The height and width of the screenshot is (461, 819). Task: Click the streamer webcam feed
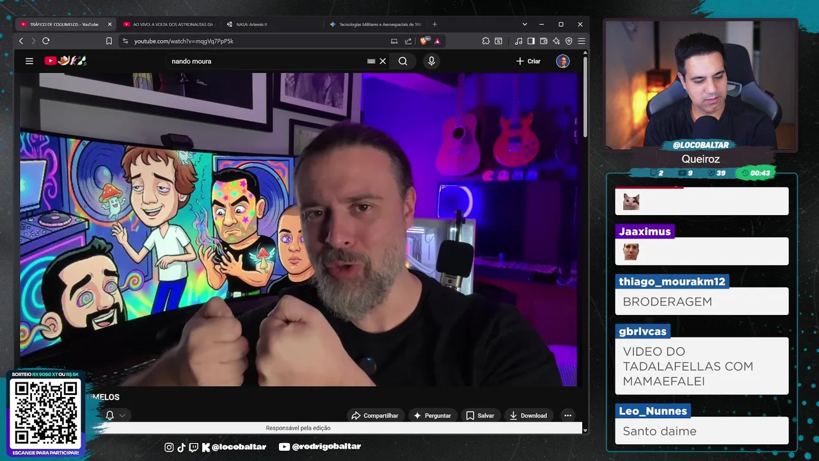click(x=701, y=85)
